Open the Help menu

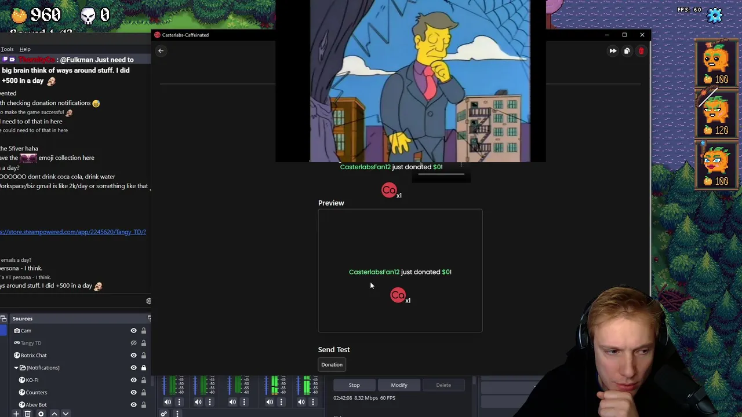(25, 49)
